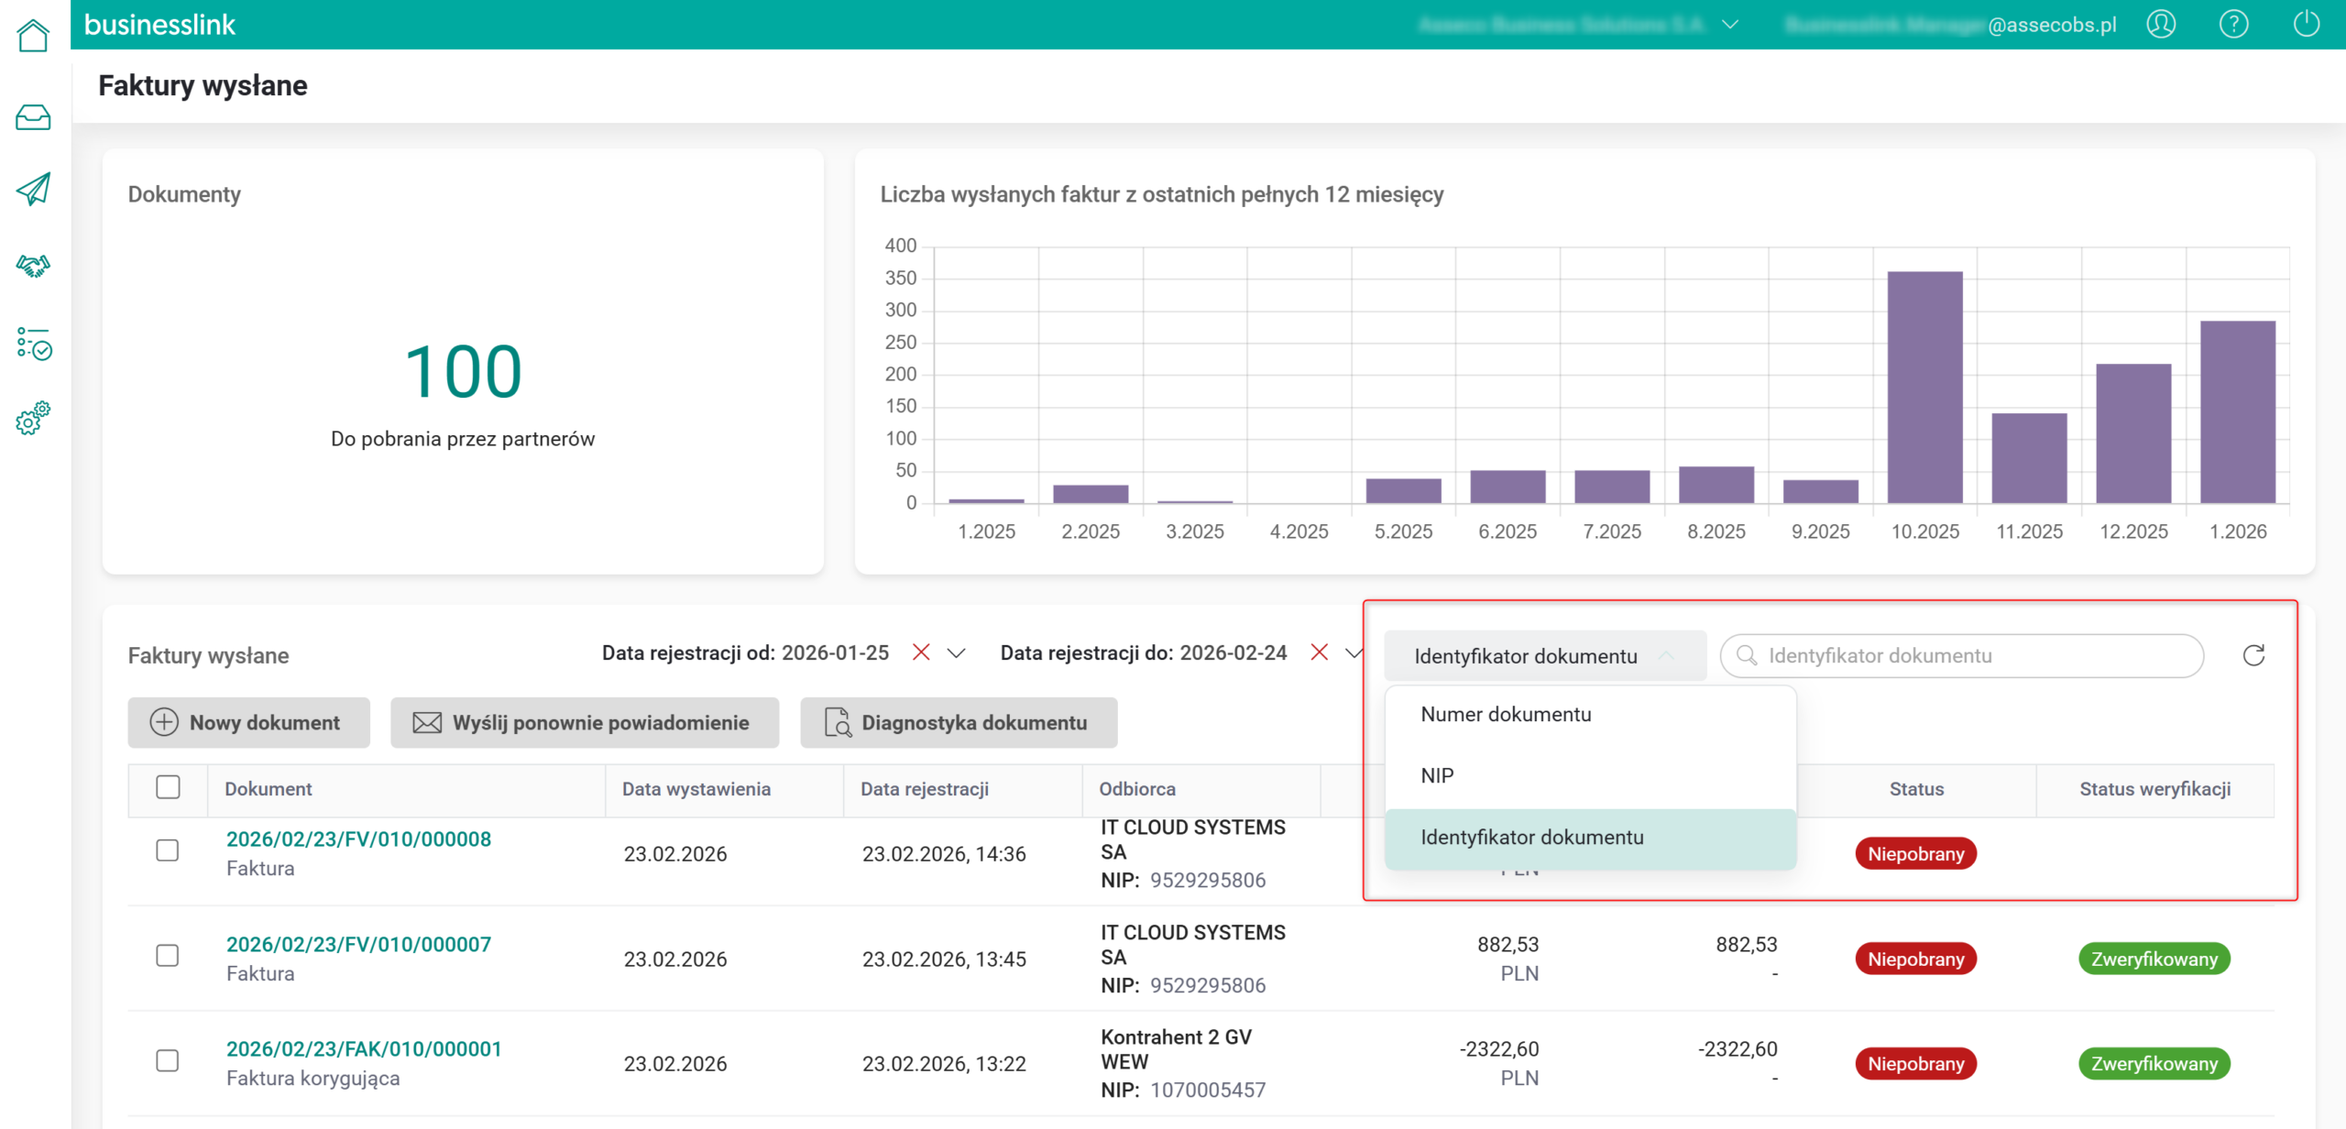Click the power logout icon
2346x1129 pixels.
(x=2306, y=24)
